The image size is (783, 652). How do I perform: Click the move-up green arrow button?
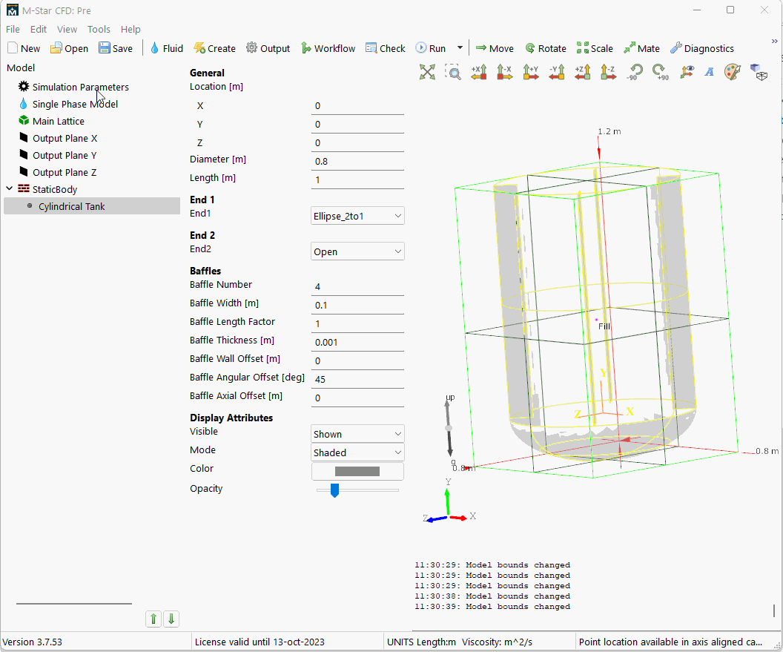153,619
